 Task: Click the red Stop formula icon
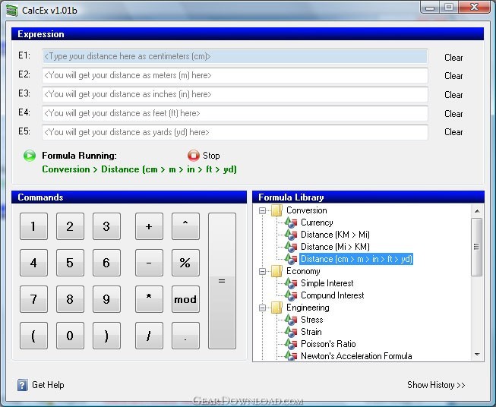coord(194,156)
